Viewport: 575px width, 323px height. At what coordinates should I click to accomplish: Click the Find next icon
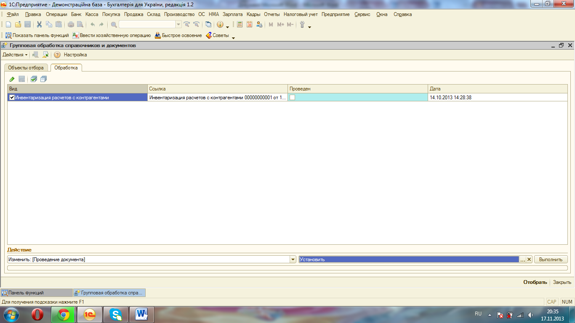tap(187, 24)
